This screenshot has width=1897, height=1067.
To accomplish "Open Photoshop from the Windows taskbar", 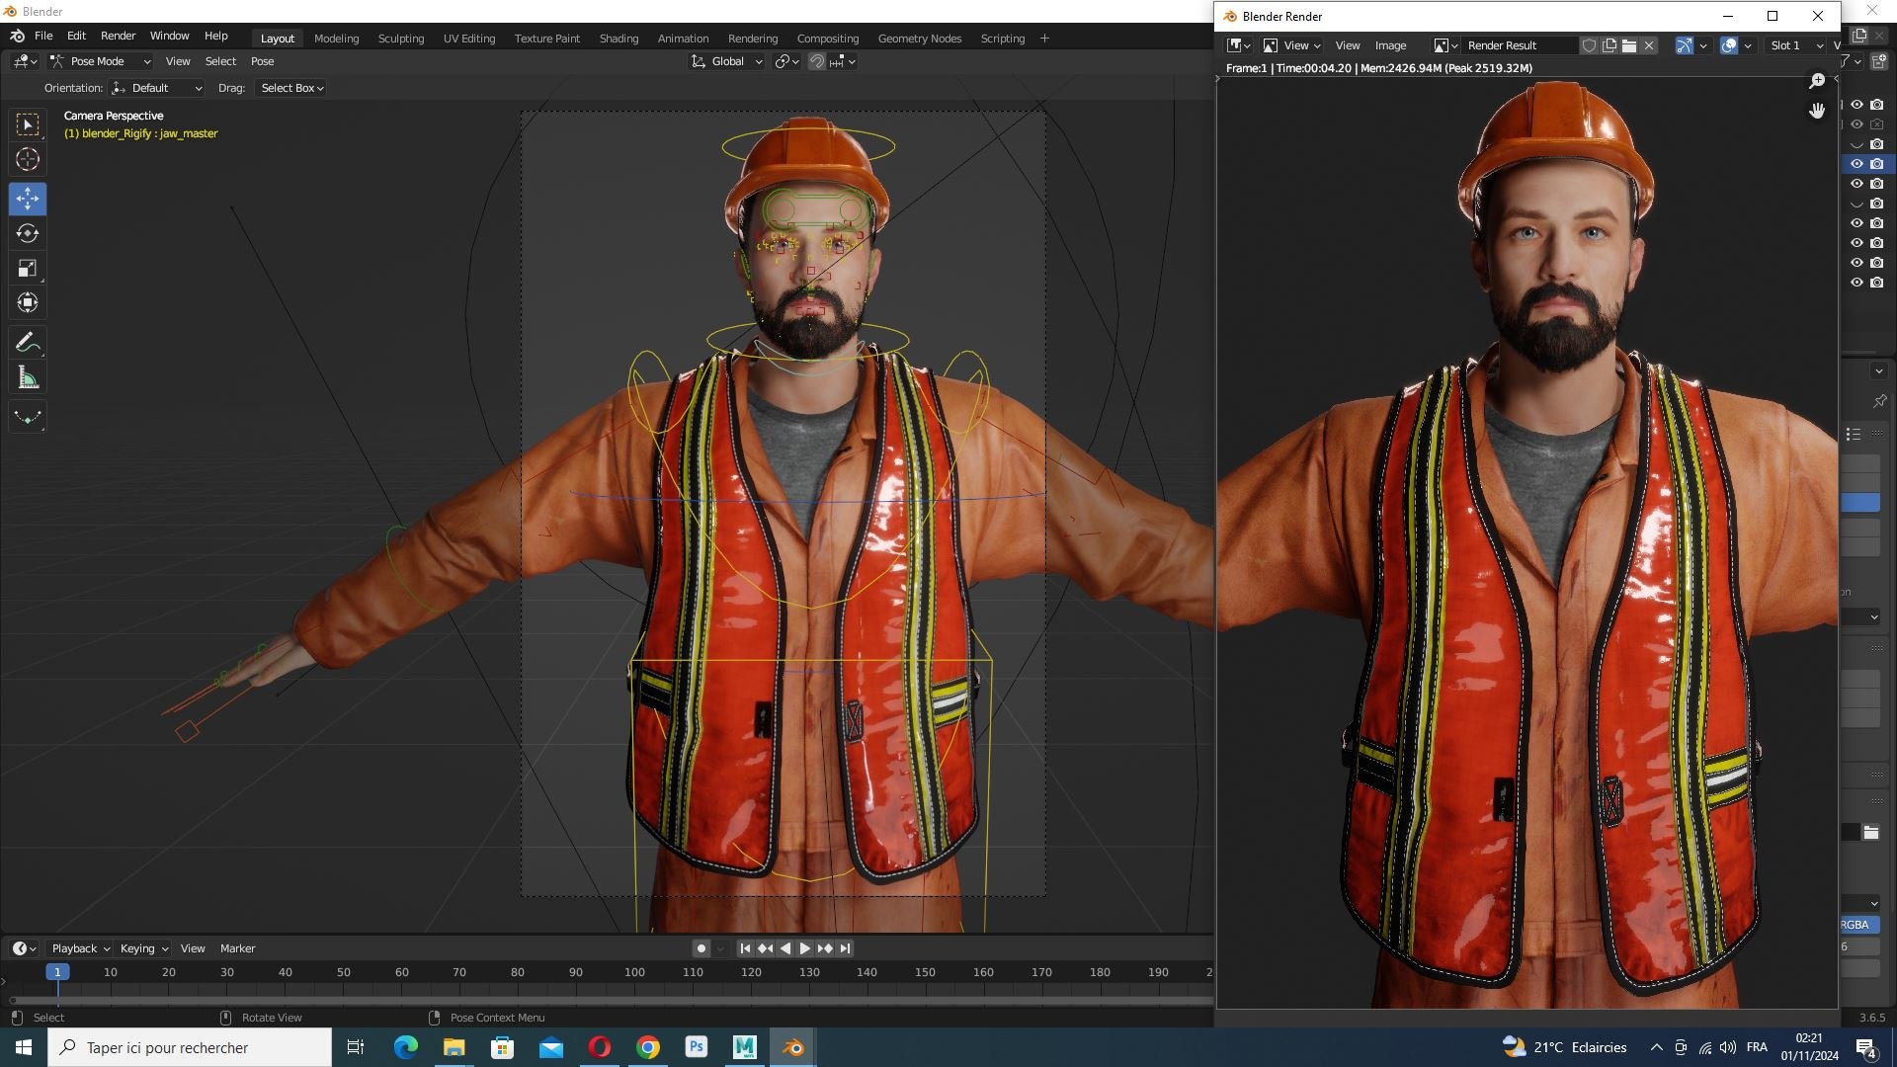I will tap(697, 1047).
